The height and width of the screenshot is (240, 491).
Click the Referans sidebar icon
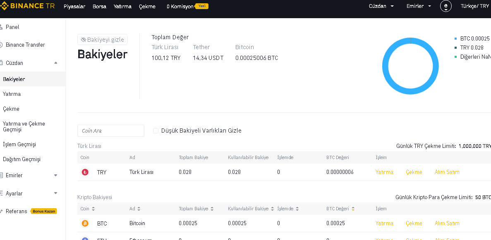click(1, 211)
